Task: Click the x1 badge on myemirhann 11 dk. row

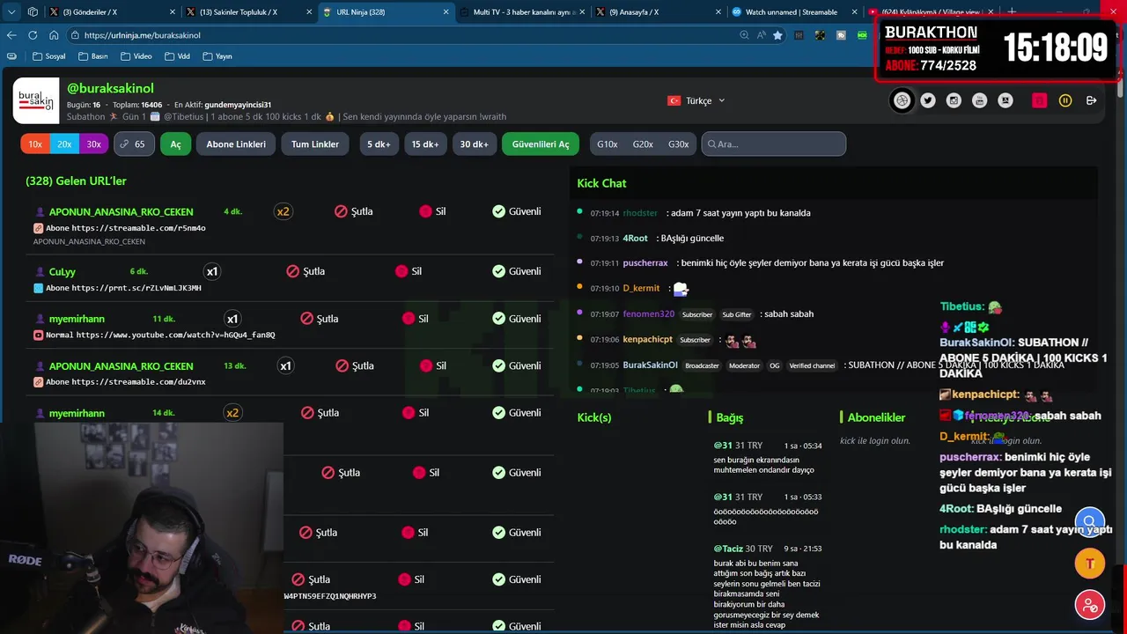Action: pos(232,319)
